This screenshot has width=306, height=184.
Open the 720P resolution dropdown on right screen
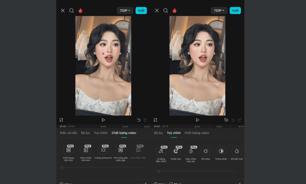219,11
